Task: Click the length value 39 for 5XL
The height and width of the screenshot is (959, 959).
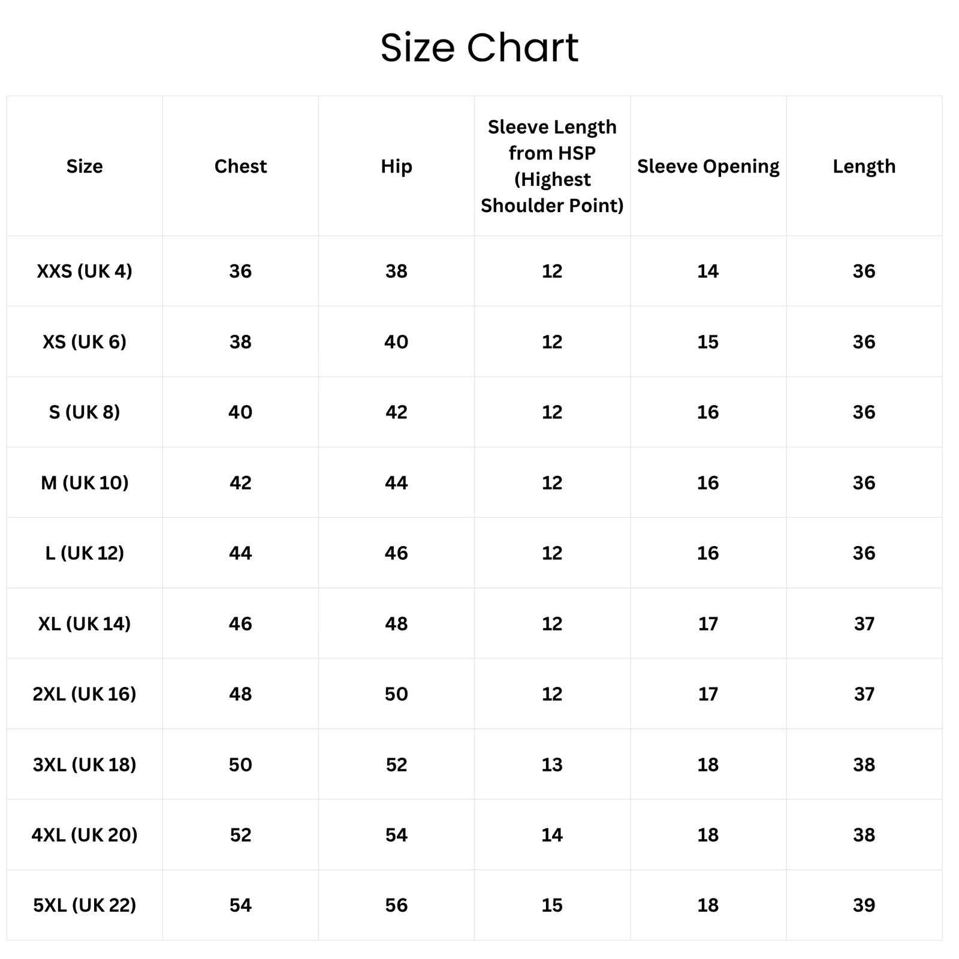Action: 864,905
